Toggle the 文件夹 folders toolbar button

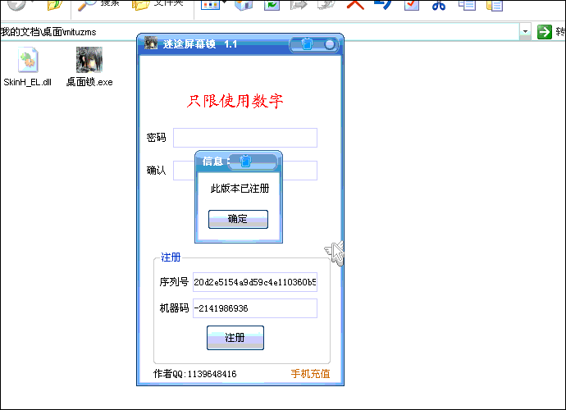click(157, 4)
